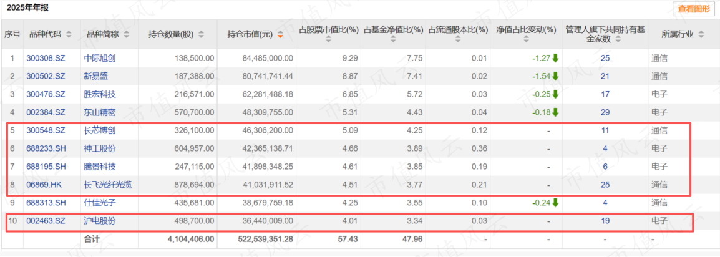Select 9.29 stock ratio for 中际旭创

point(351,59)
